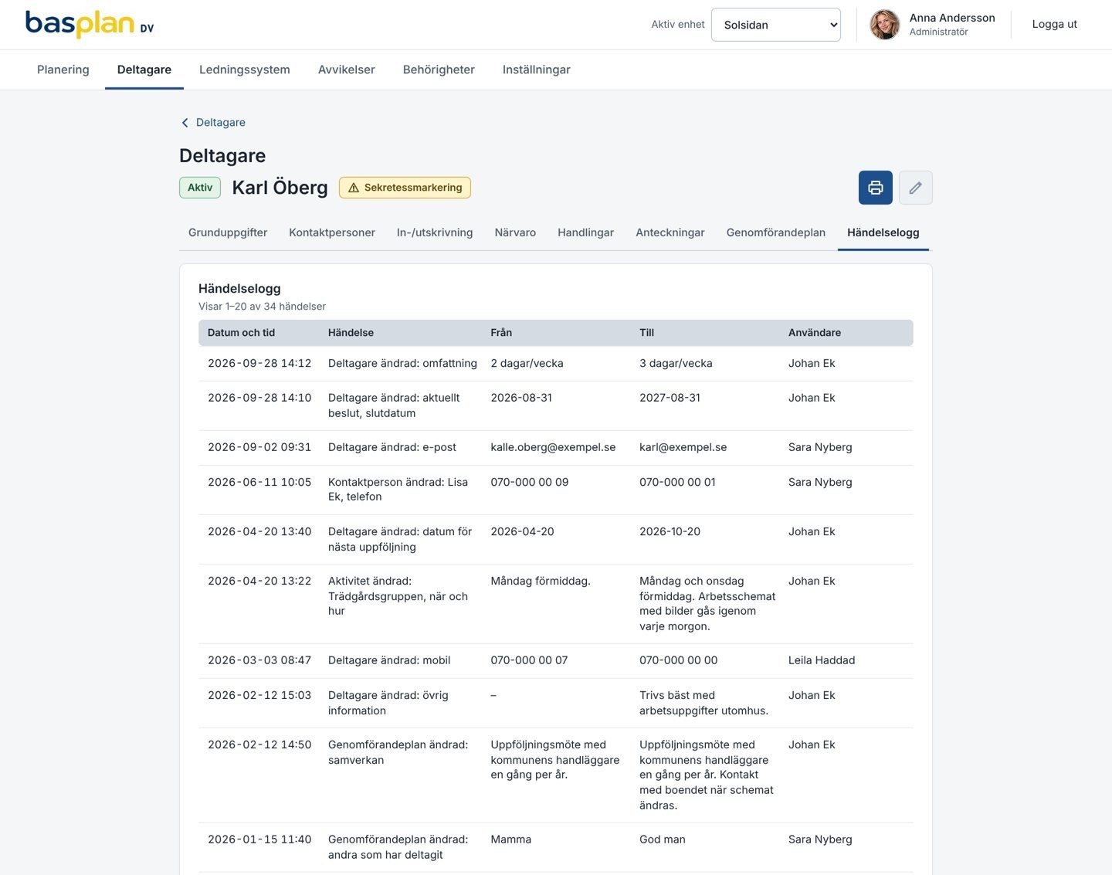Open the Ledningssystem menu item

point(245,70)
